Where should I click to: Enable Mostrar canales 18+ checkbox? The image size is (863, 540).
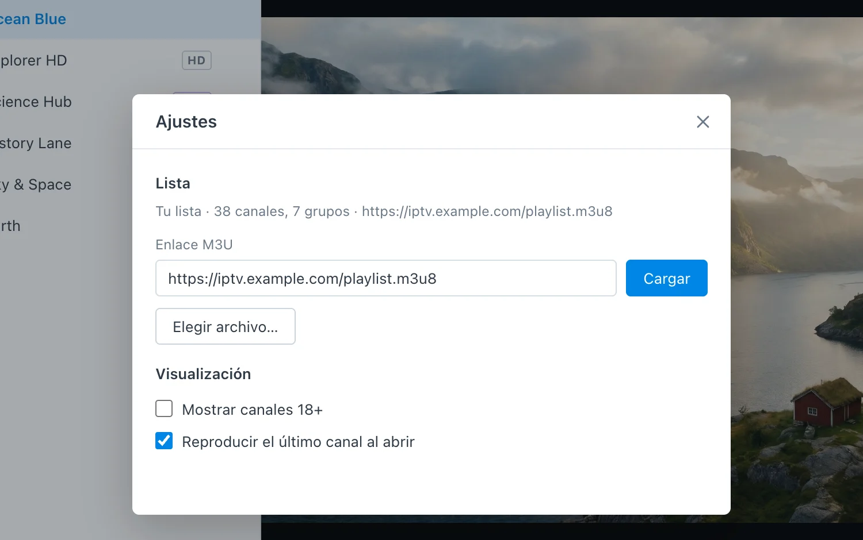tap(164, 408)
